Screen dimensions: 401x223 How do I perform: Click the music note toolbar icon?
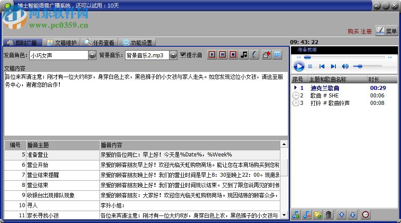click(244, 55)
